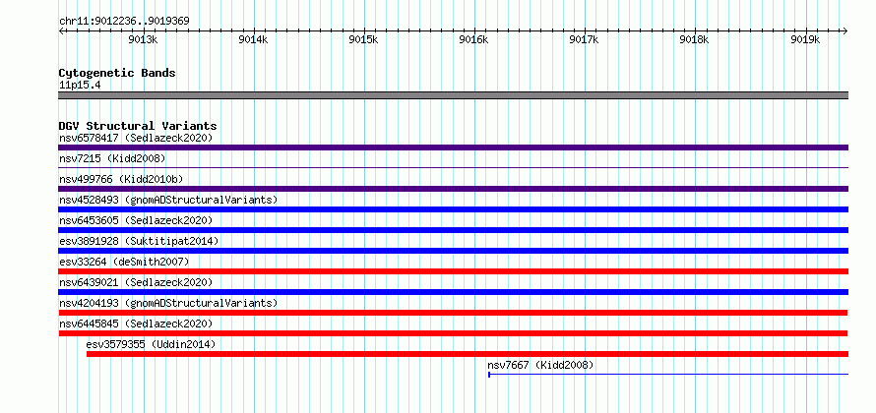Click the blue bar under nsv6439021
The width and height of the screenshot is (876, 413).
pos(453,292)
